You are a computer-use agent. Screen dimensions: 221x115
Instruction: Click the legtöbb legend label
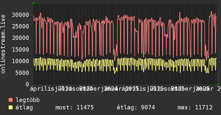tap(28, 100)
